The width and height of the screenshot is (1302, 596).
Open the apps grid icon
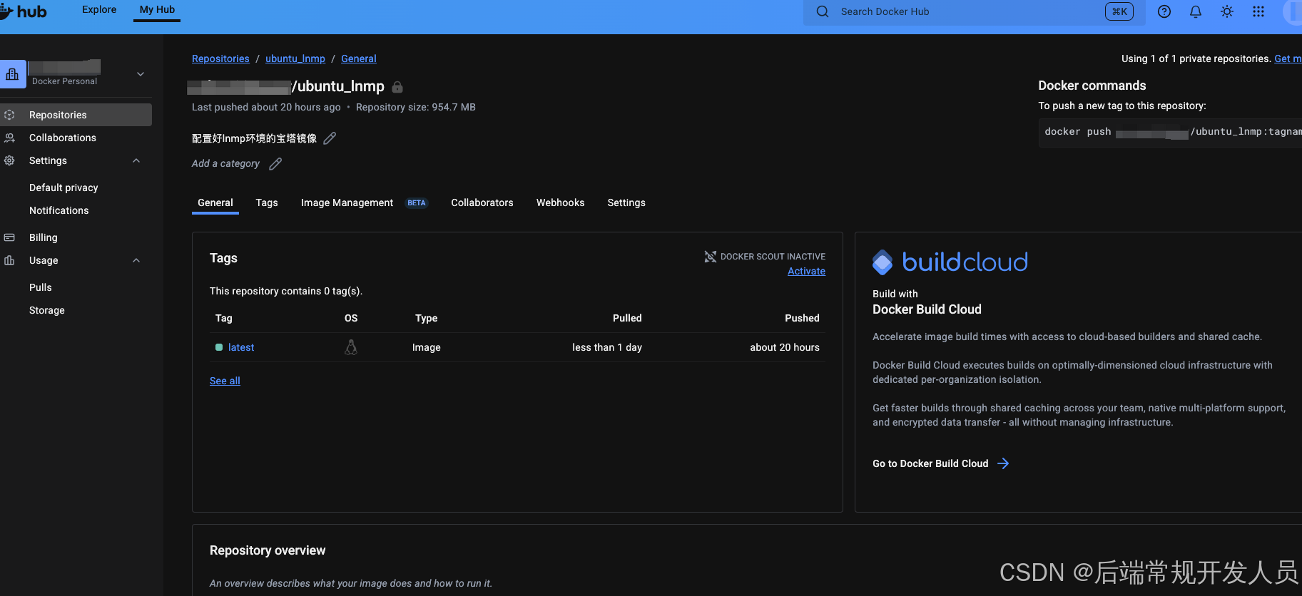[x=1258, y=11]
